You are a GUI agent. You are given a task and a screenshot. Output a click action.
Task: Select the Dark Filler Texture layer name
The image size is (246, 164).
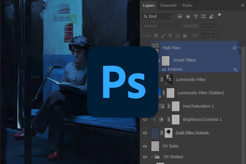click(192, 133)
